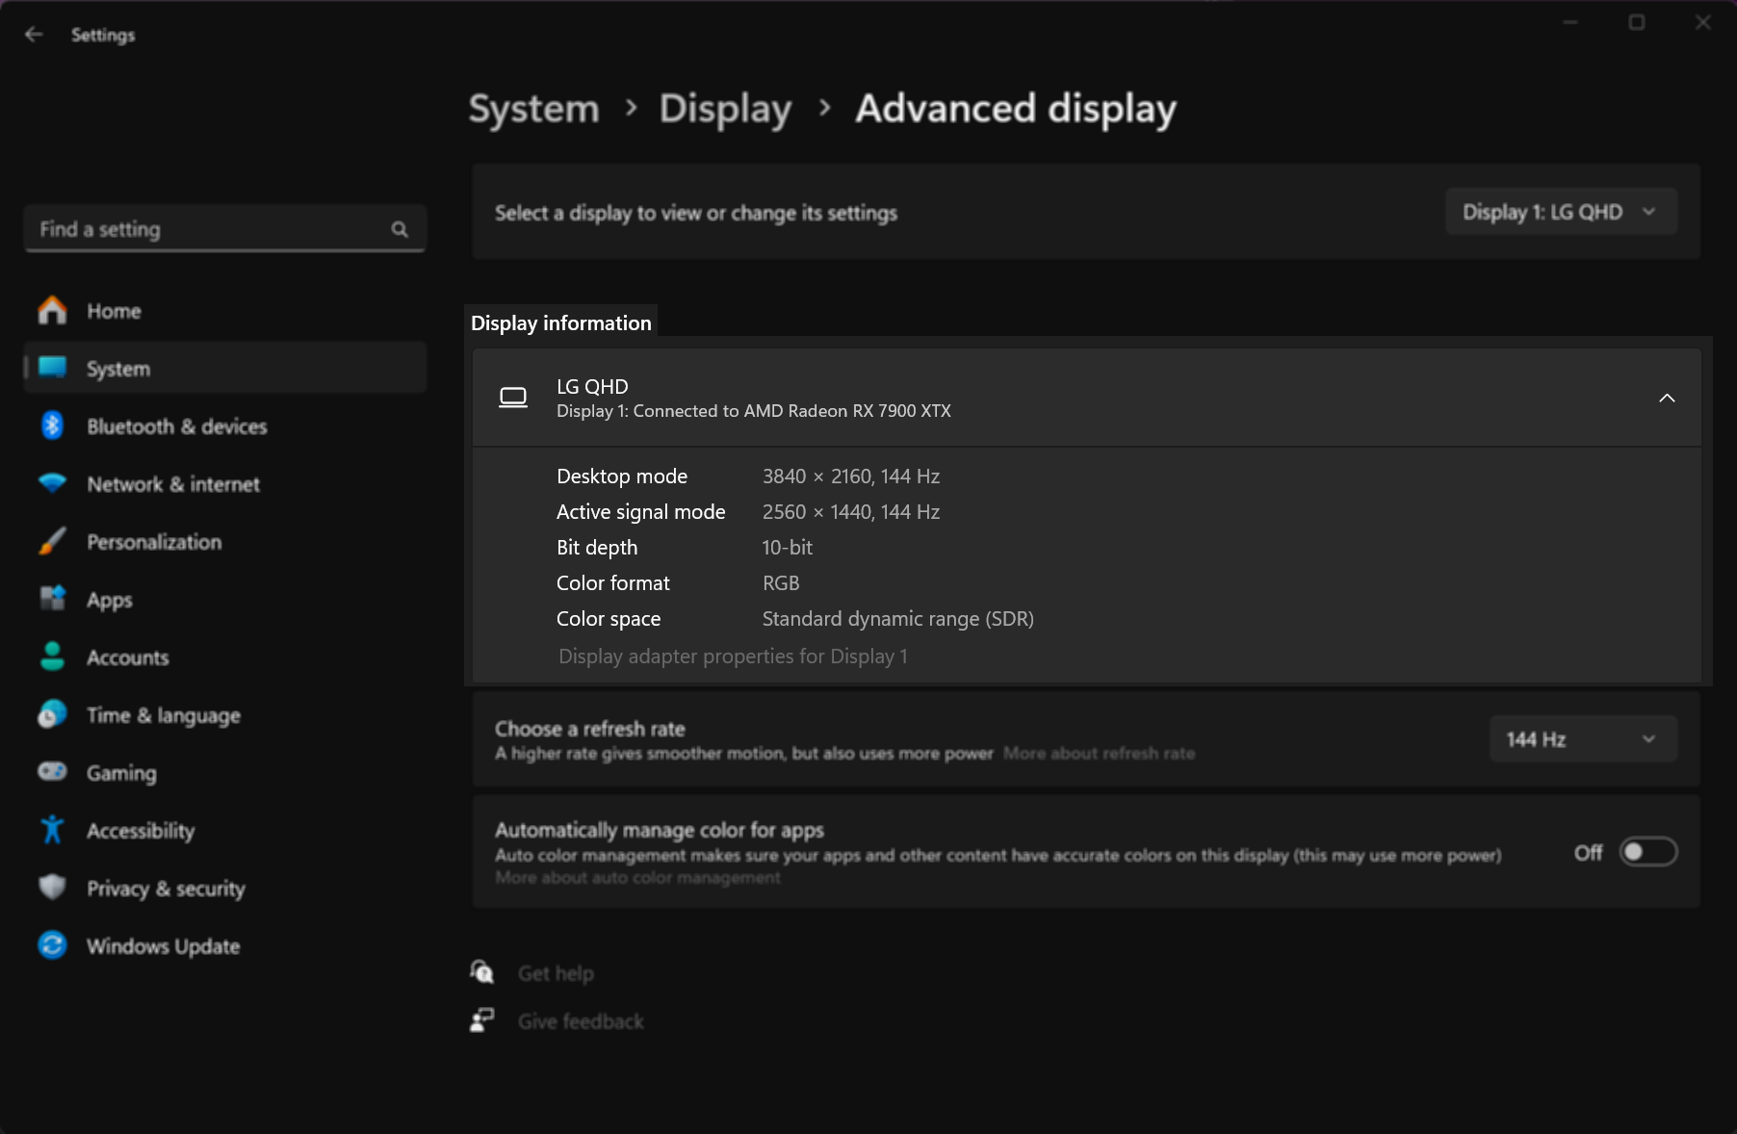
Task: Disable automatic color management toggle
Action: click(x=1647, y=852)
